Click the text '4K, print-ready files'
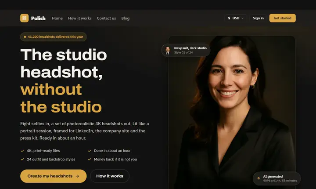 pyautogui.click(x=43, y=151)
